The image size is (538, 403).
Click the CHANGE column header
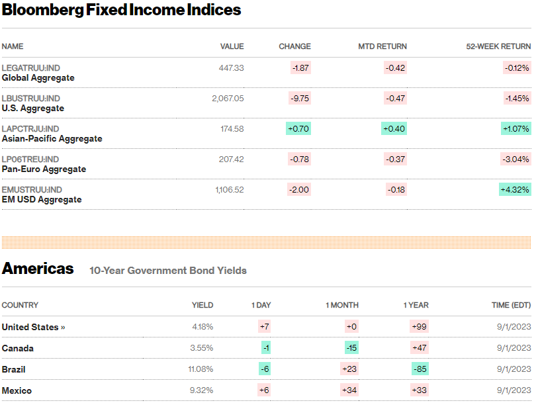[x=294, y=46]
